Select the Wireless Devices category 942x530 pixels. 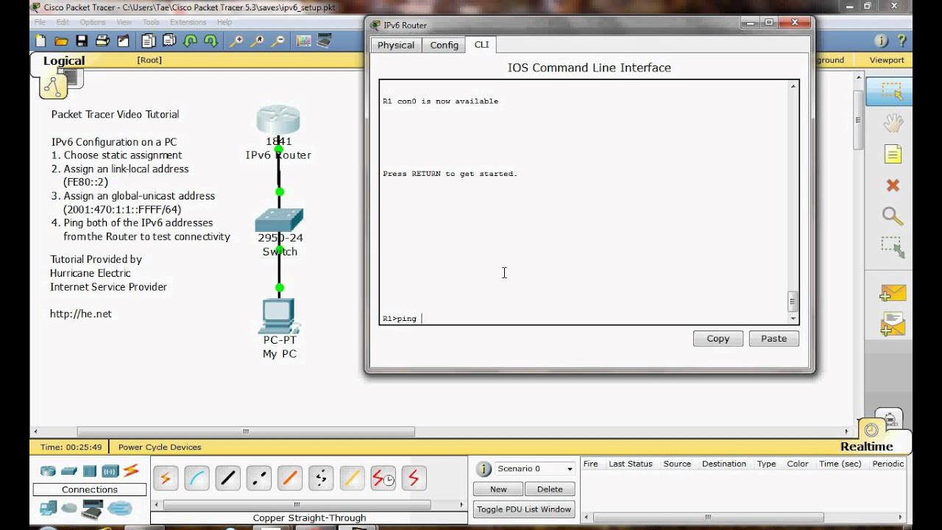point(110,471)
